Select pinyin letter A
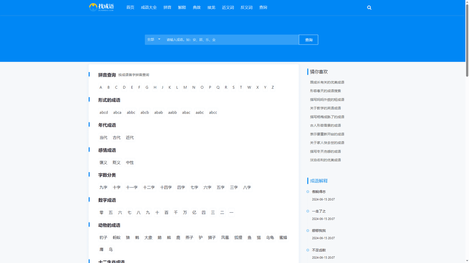Viewport: 469px width, 263px height. coord(101,87)
